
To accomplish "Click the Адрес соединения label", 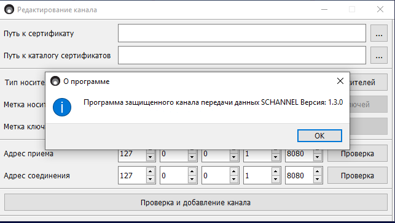I will (37, 176).
